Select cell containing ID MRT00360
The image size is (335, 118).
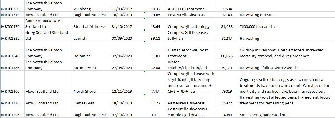[10, 9]
